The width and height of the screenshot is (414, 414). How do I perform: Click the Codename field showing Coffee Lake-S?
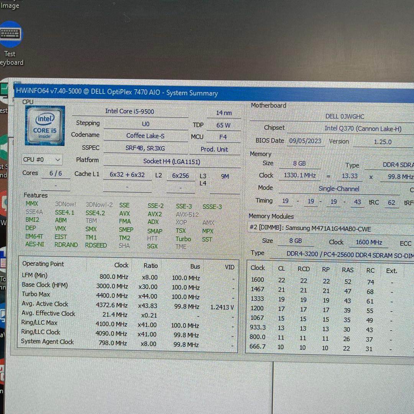[x=146, y=136]
